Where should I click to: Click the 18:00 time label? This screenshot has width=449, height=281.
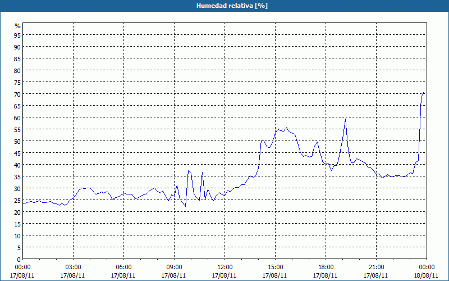[x=326, y=268]
